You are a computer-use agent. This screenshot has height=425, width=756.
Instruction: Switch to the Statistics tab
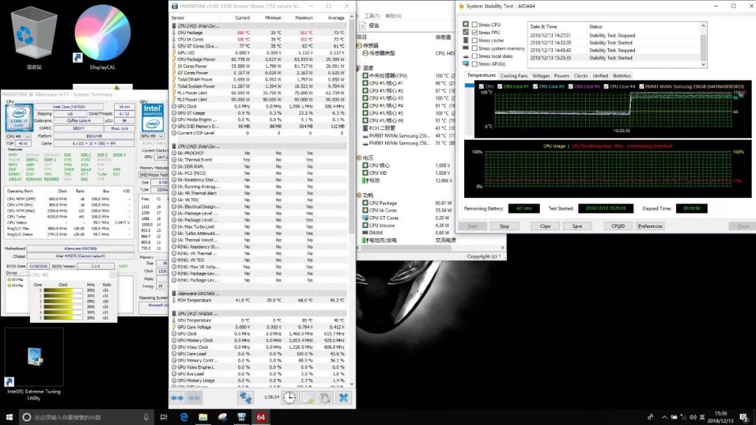(x=622, y=75)
